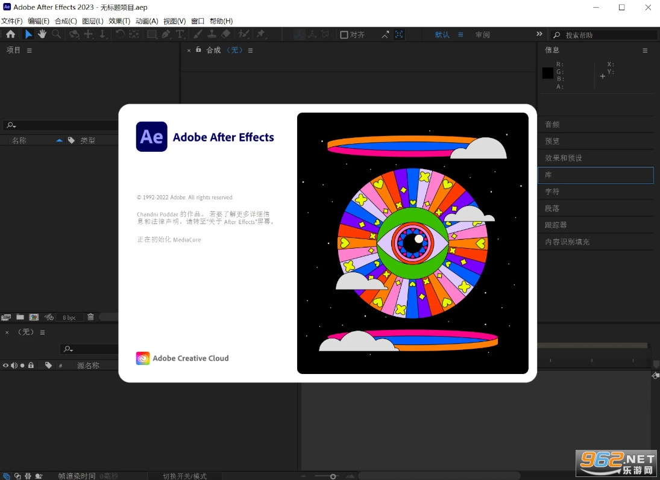The image size is (660, 480).
Task: Open project settings render icon beside 8 bpc
Action: tap(49, 317)
